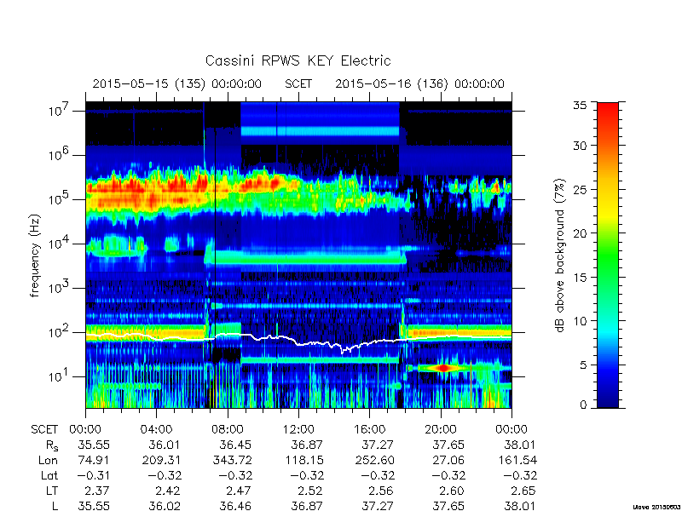Viewport: 682px width, 511px height.
Task: Click the colorbar tick label 20
Action: point(580,233)
